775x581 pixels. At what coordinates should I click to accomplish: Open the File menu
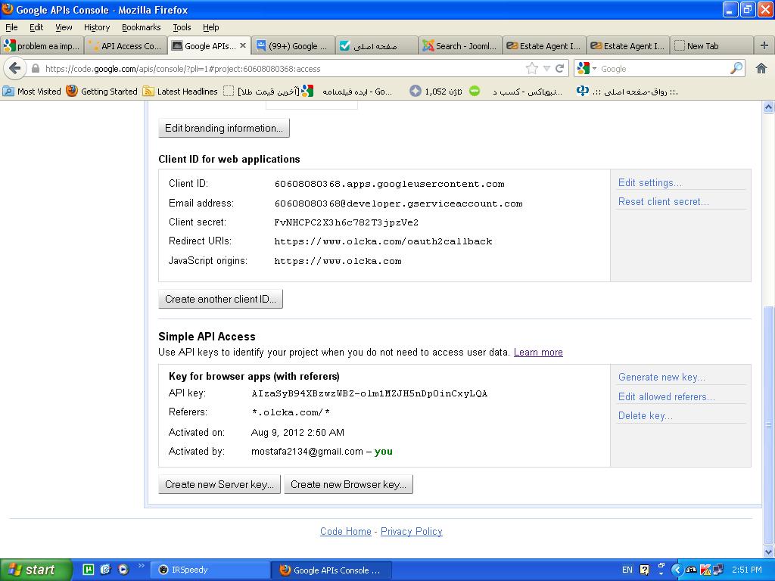[11, 27]
